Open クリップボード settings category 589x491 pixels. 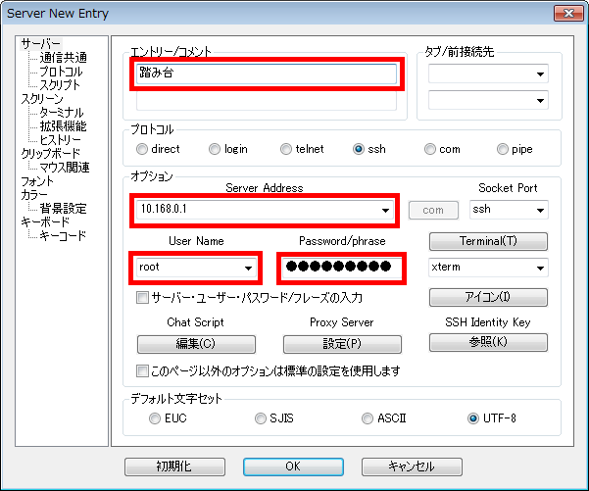(50, 153)
